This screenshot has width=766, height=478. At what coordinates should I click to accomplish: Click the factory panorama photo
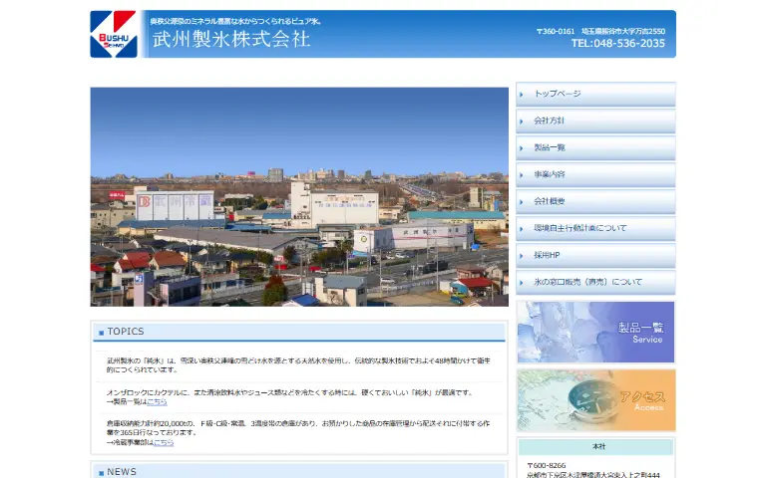coord(299,197)
